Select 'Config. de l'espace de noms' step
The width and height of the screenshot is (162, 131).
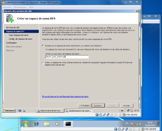(21, 39)
